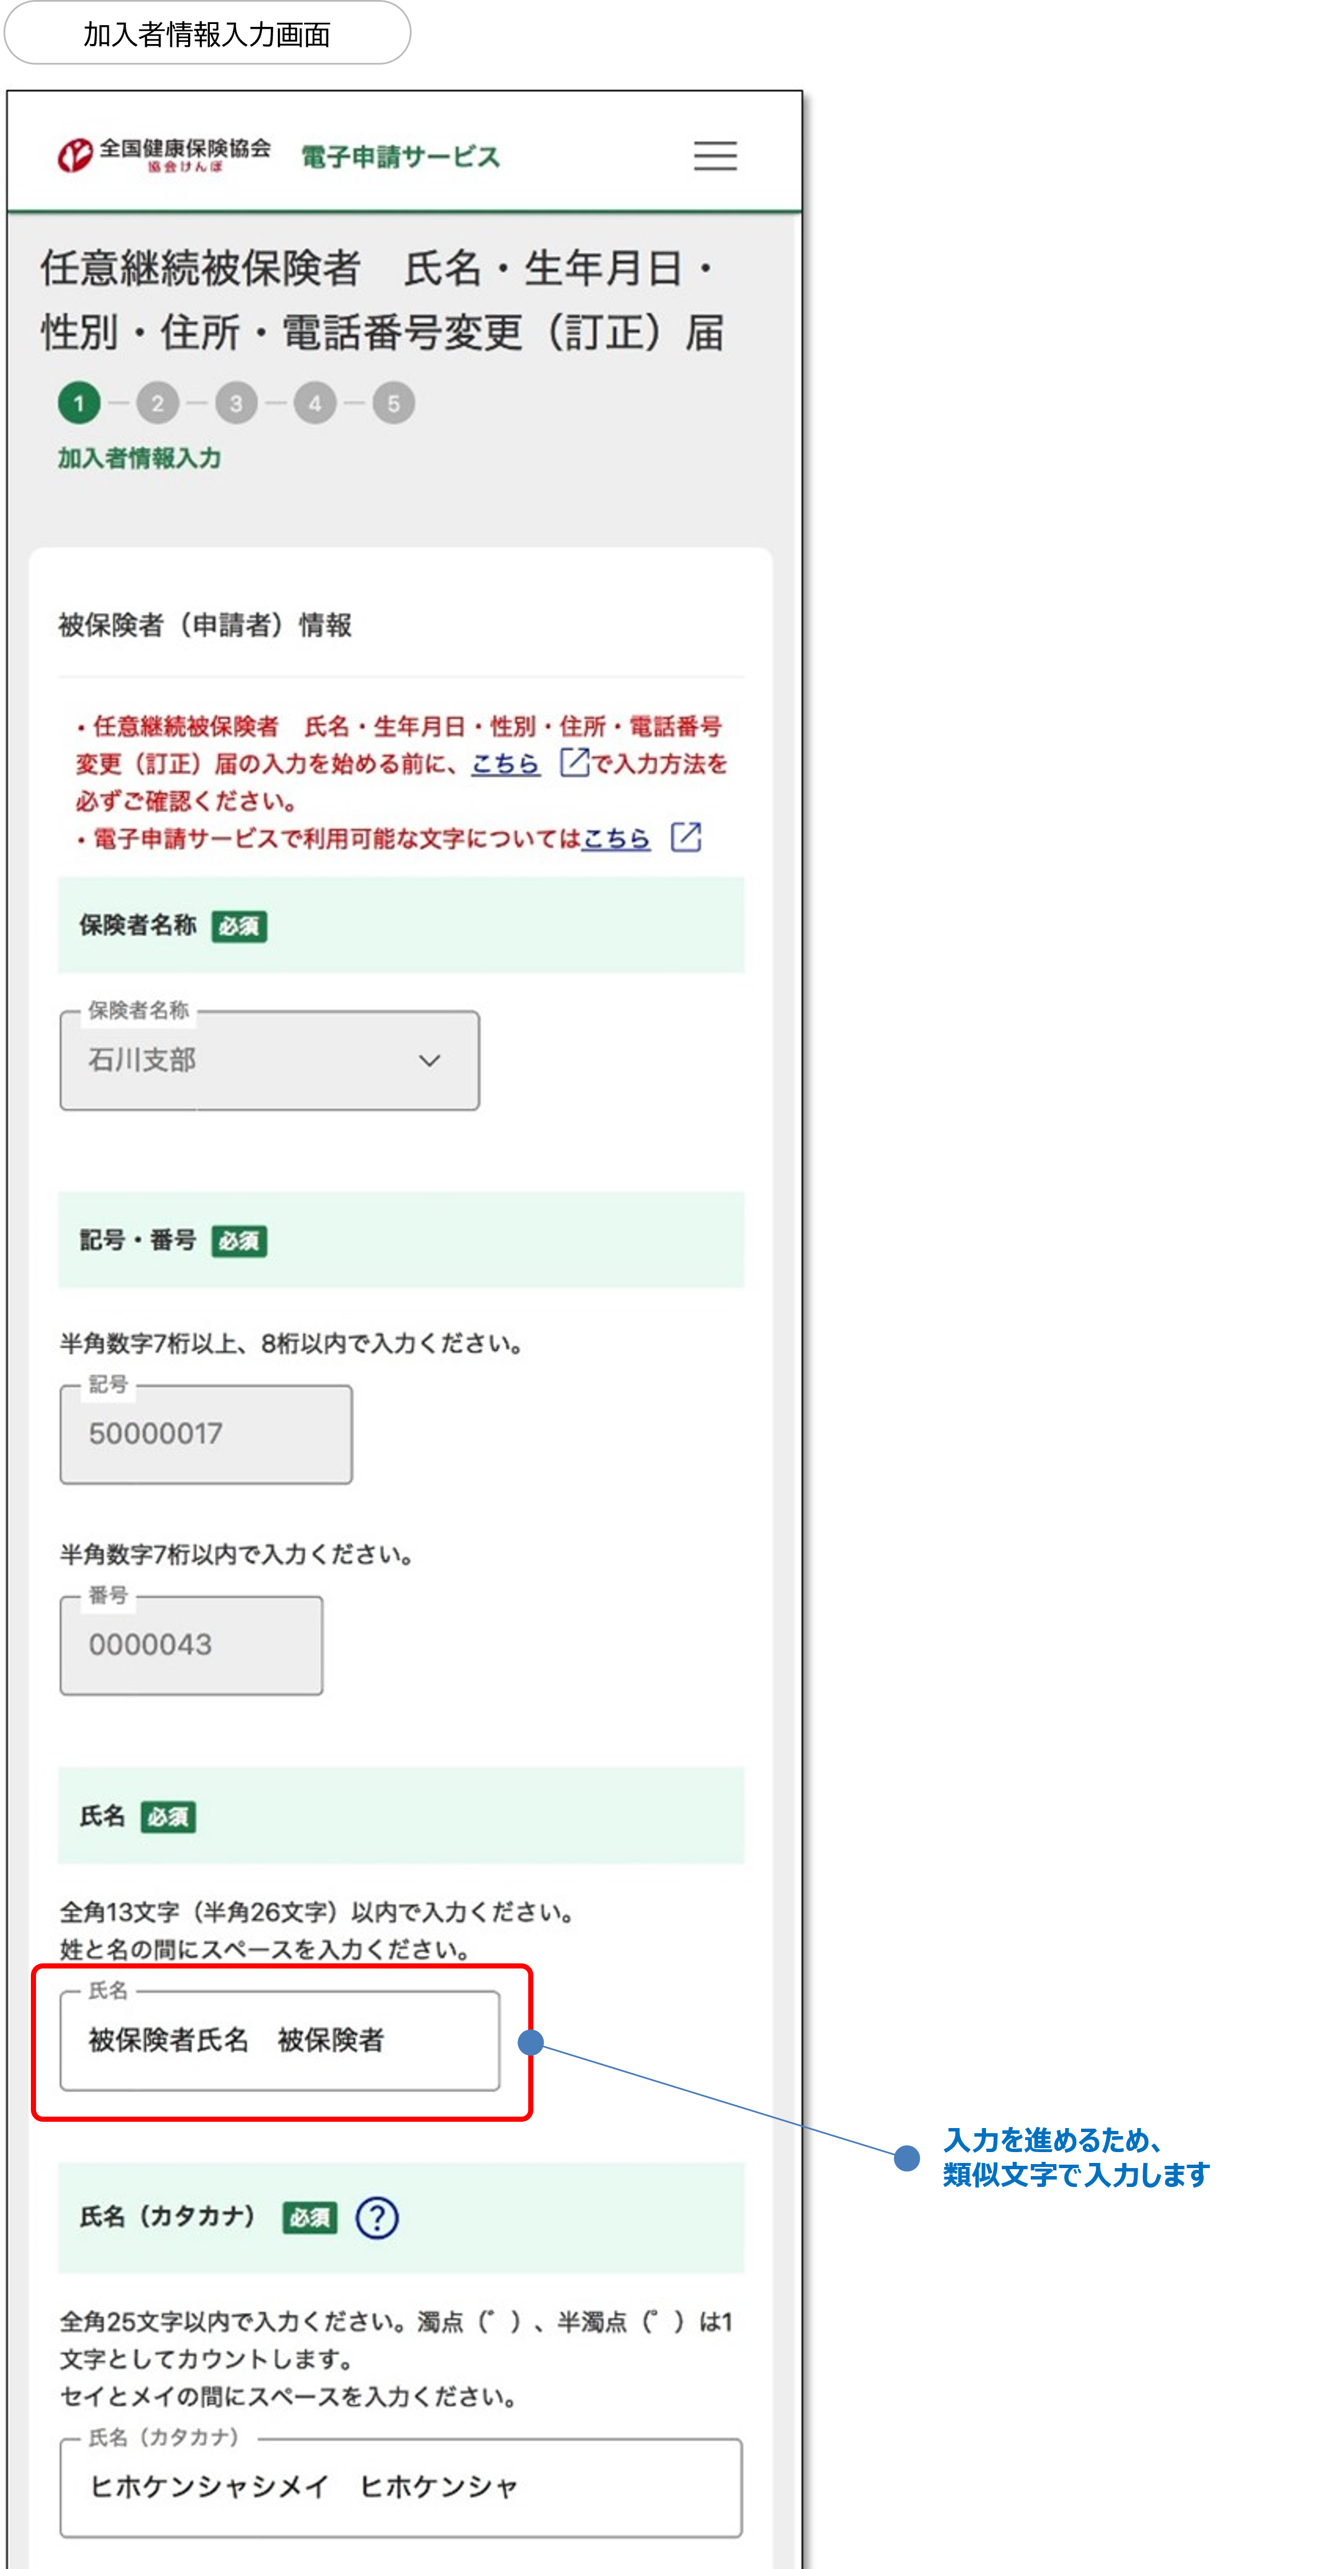Open こちら link about available characters
This screenshot has height=2569, width=1344.
(x=615, y=839)
